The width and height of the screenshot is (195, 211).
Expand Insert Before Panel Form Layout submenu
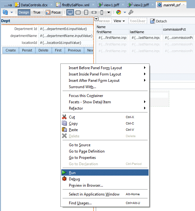pyautogui.click(x=105, y=68)
